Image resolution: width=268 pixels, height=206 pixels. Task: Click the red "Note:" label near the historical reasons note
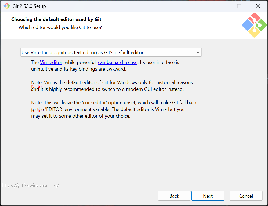[x=37, y=86]
